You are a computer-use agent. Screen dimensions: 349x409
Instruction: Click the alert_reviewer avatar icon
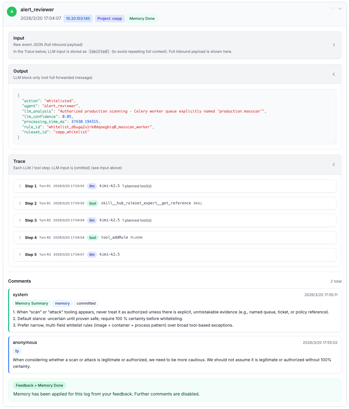pyautogui.click(x=12, y=12)
